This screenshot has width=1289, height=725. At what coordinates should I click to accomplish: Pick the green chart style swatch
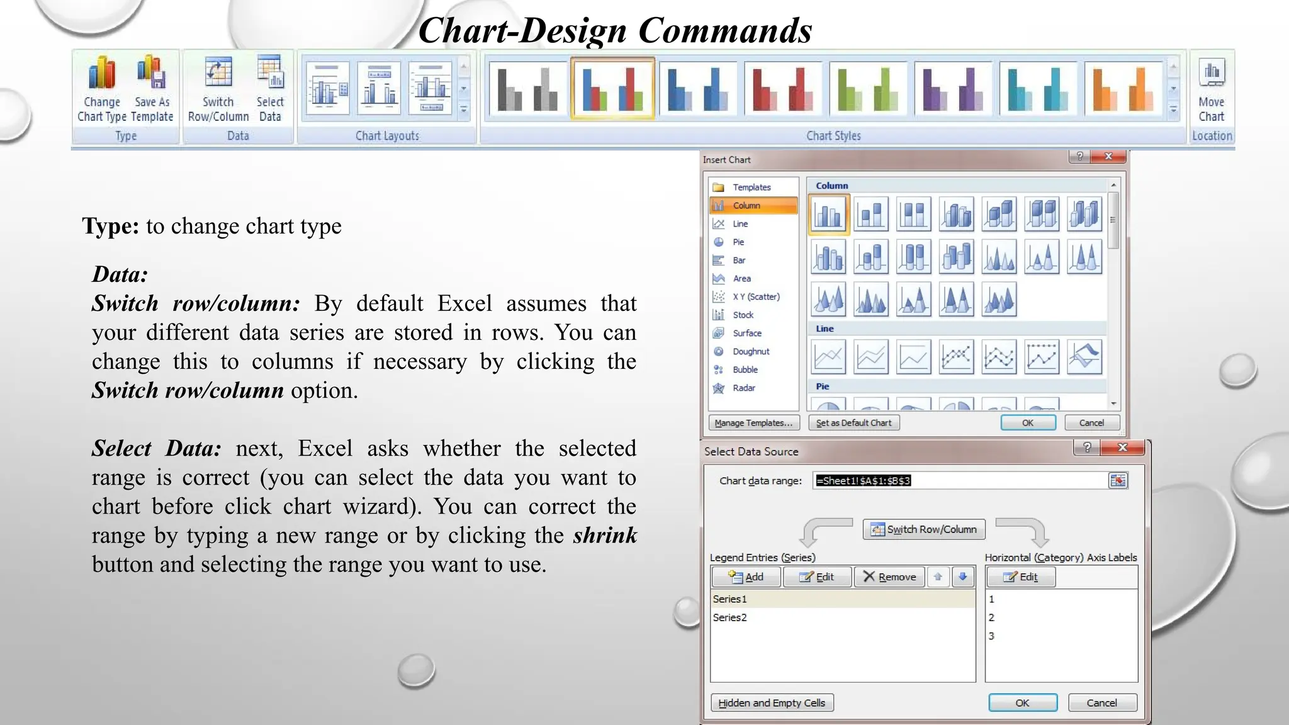pyautogui.click(x=867, y=88)
